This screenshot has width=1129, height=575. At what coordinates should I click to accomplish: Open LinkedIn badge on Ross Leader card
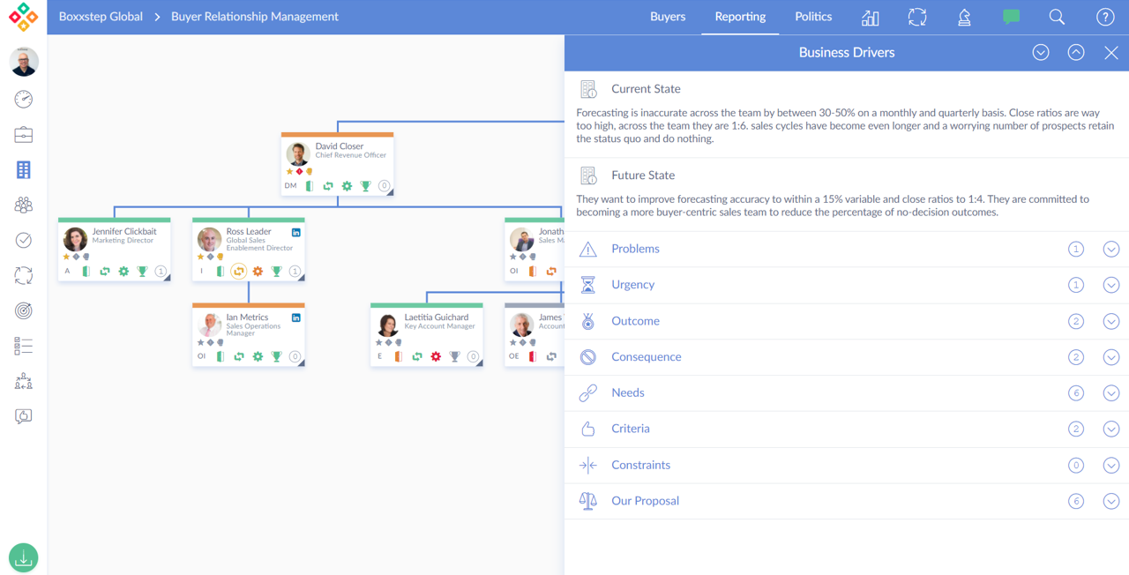(296, 232)
